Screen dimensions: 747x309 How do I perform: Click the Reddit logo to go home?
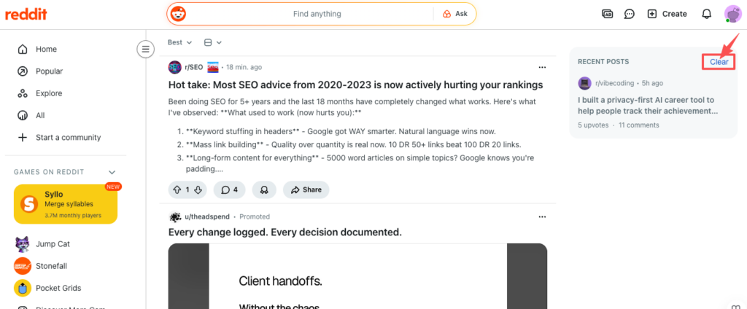point(26,14)
